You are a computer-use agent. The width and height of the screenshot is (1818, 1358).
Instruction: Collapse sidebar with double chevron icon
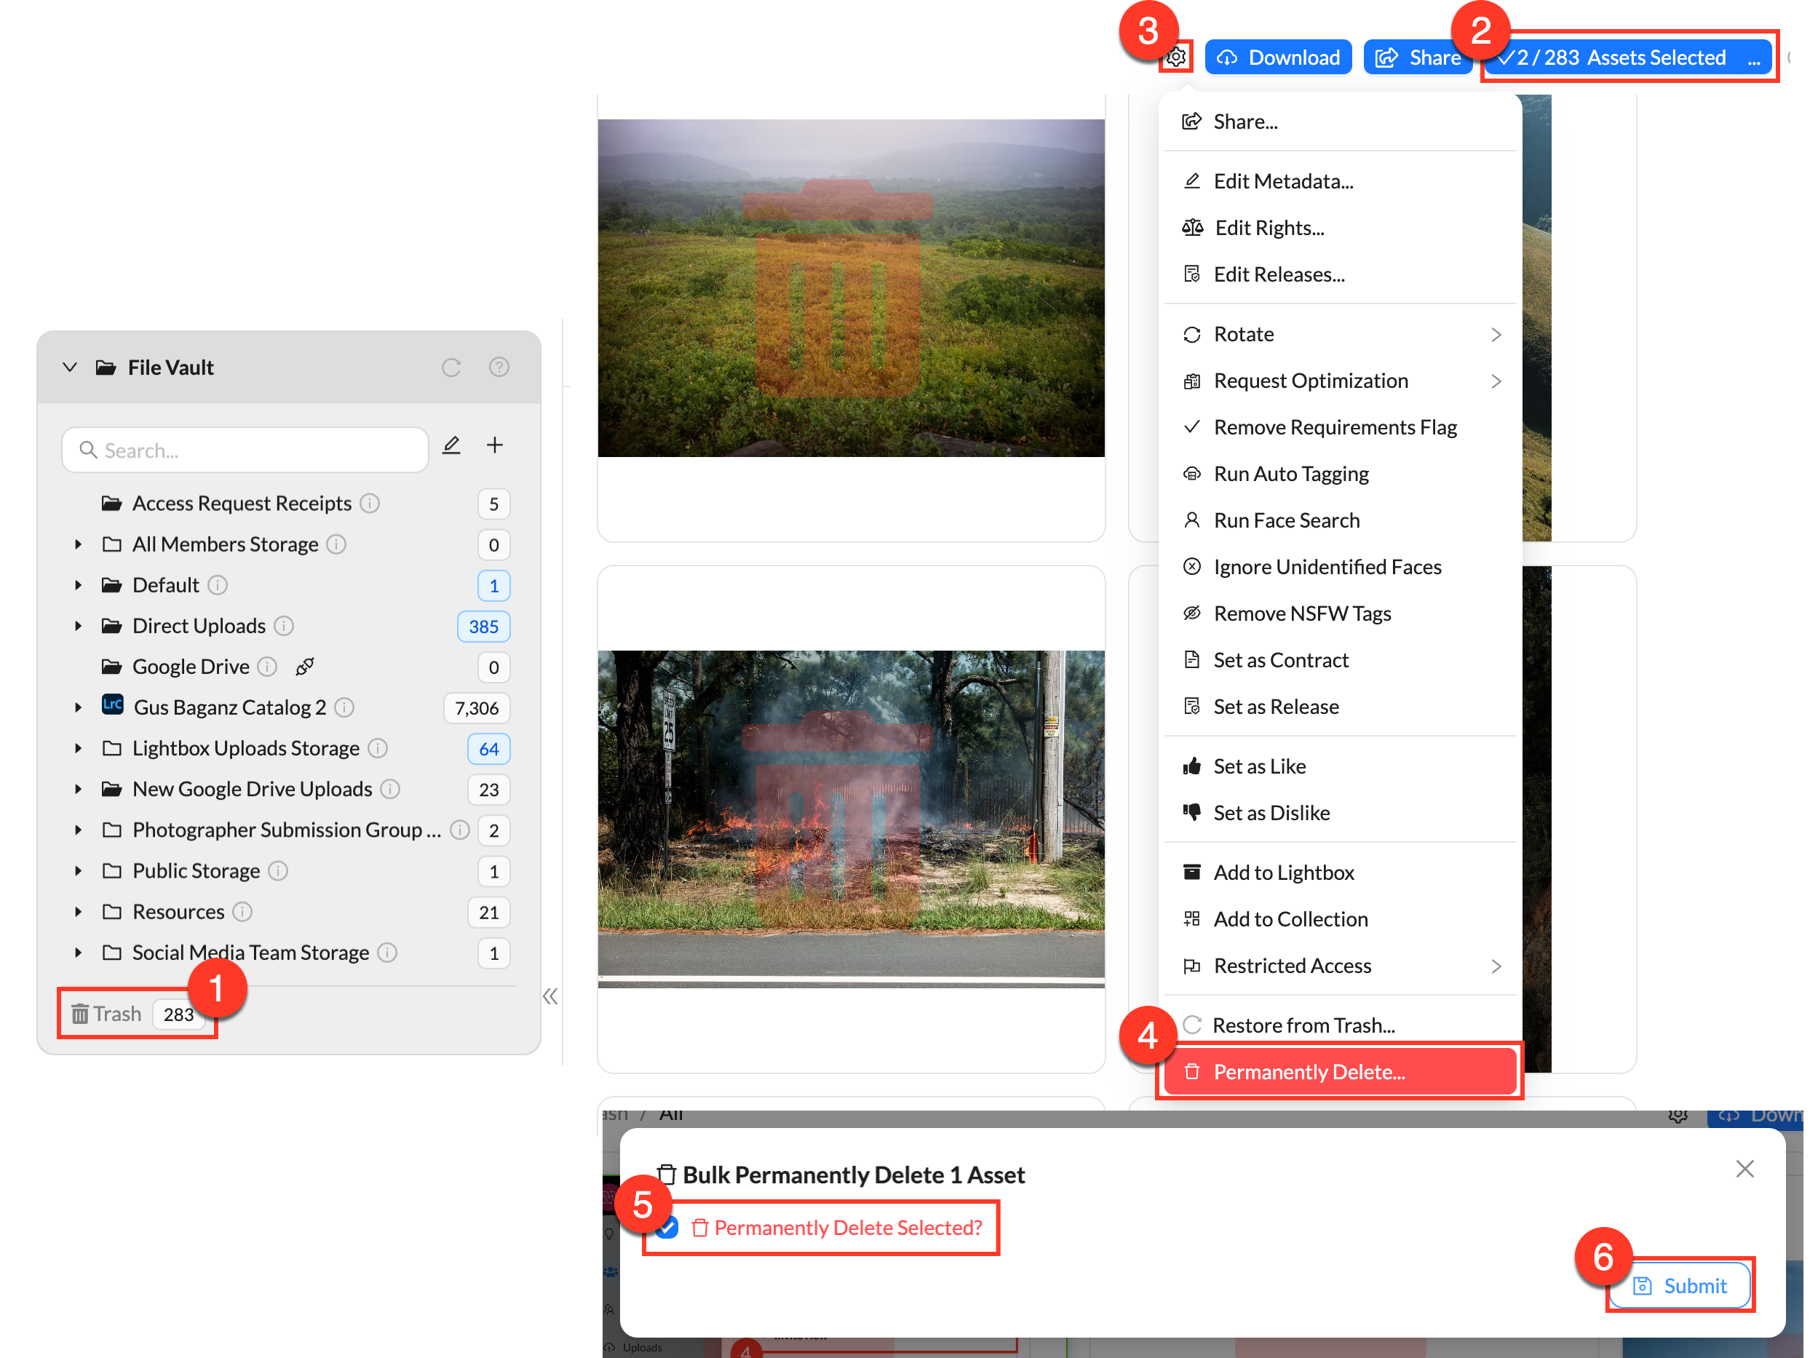549,996
